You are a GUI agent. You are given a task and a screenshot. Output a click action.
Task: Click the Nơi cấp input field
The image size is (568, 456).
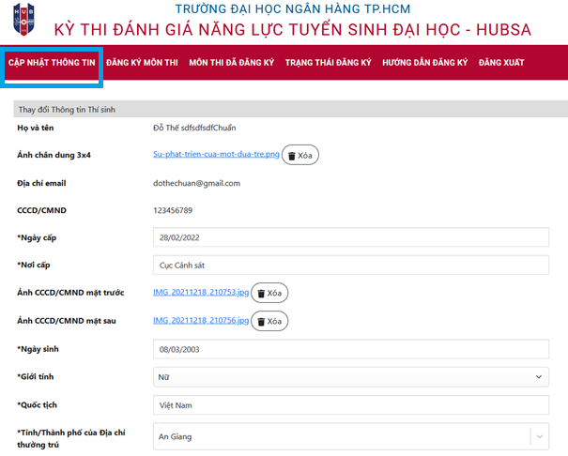pos(350,266)
